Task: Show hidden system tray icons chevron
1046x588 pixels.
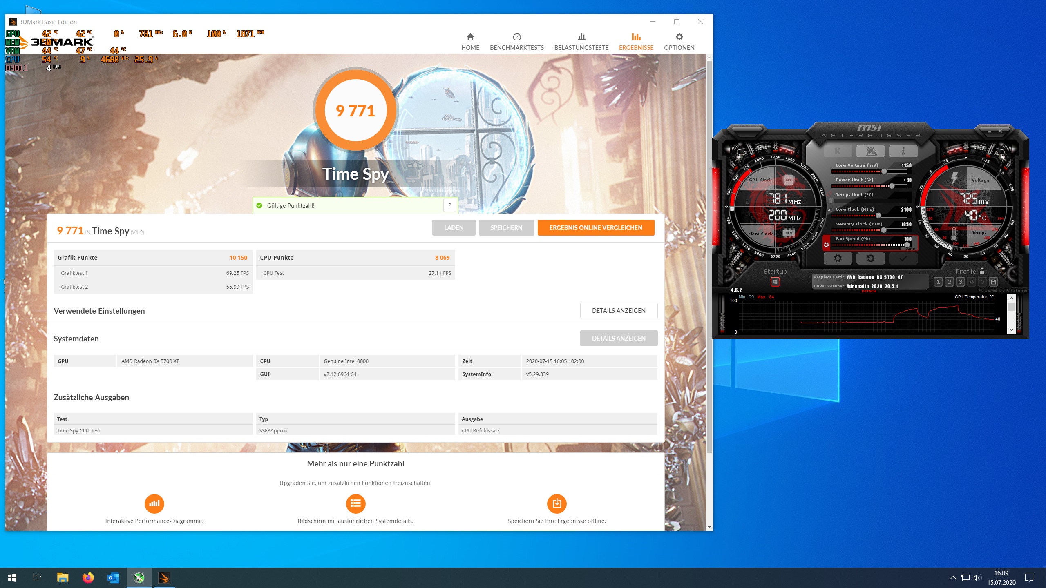Action: click(x=953, y=577)
